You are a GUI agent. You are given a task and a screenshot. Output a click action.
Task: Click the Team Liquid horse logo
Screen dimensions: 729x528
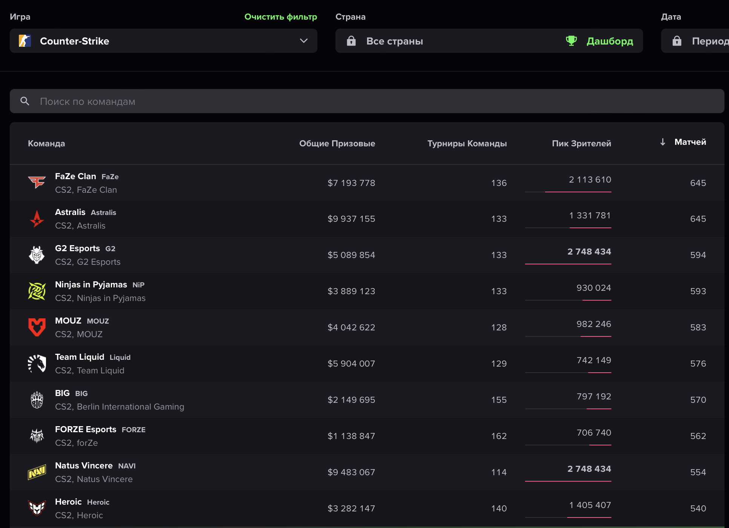pos(37,364)
